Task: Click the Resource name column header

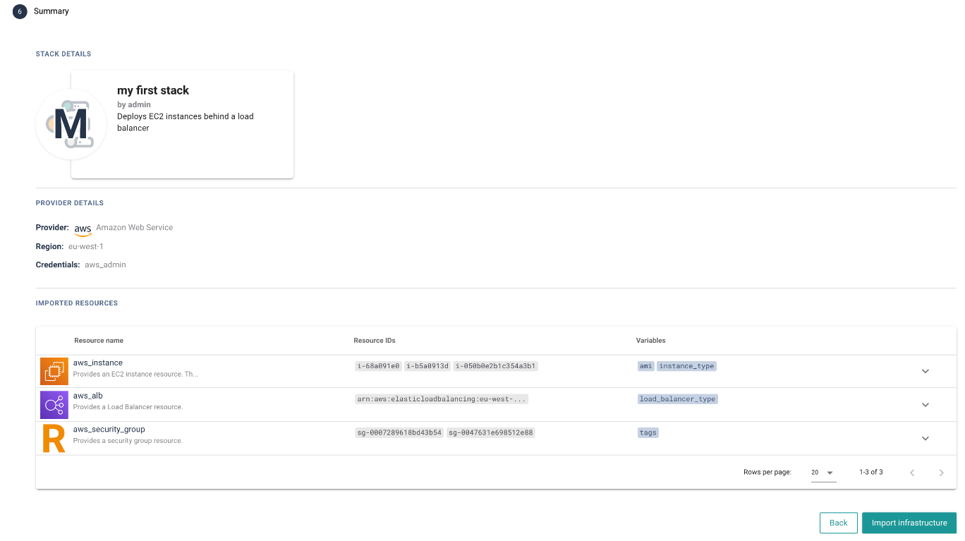Action: tap(99, 341)
